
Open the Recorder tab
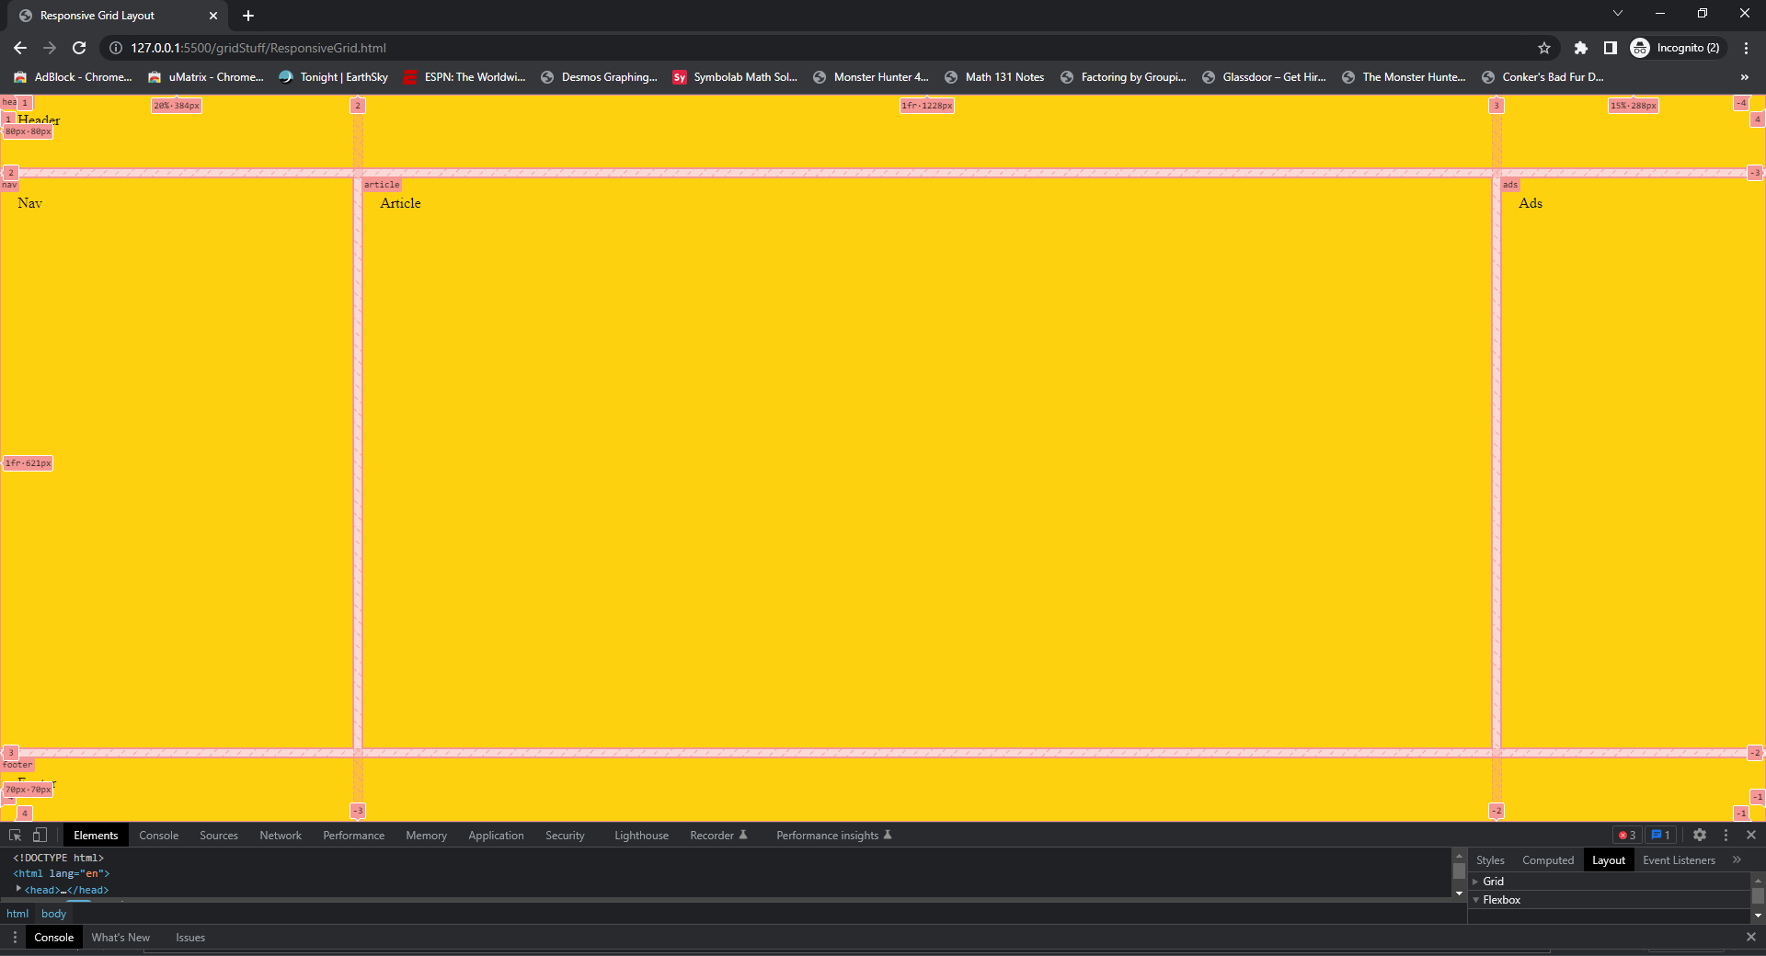coord(719,836)
